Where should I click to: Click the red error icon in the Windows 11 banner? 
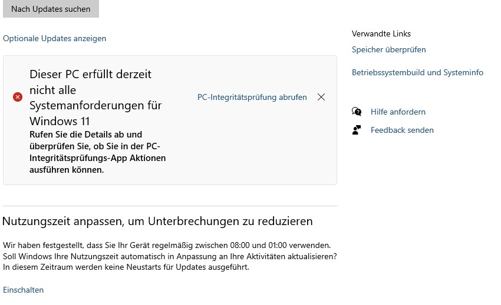[x=18, y=97]
